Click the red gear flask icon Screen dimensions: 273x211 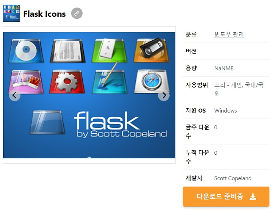tap(67, 82)
